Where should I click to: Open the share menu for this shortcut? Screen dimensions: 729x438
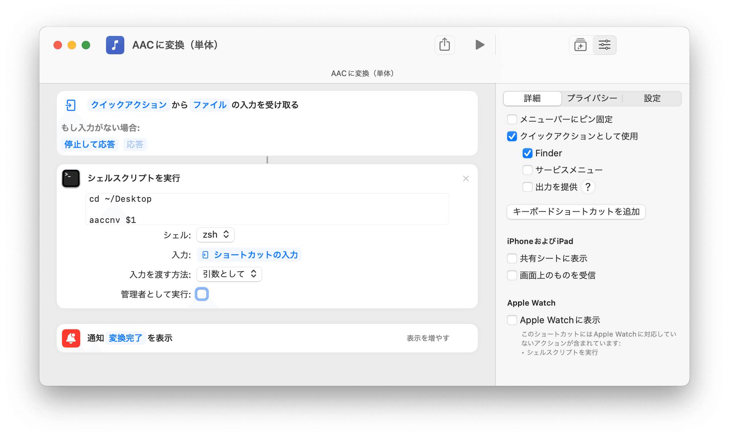click(x=445, y=44)
